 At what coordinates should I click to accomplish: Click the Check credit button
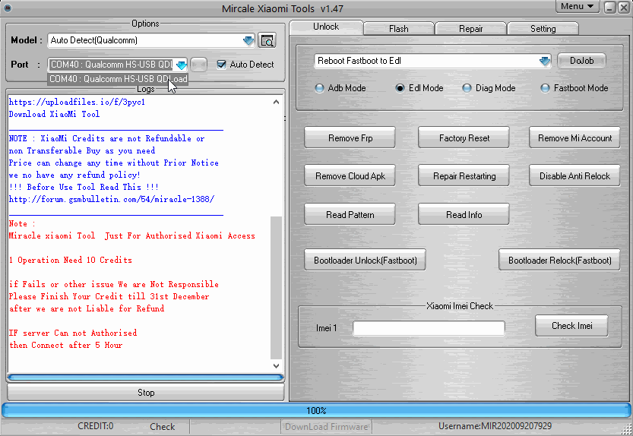pyautogui.click(x=163, y=427)
